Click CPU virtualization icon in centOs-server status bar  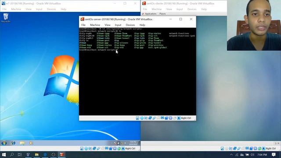[171, 118]
